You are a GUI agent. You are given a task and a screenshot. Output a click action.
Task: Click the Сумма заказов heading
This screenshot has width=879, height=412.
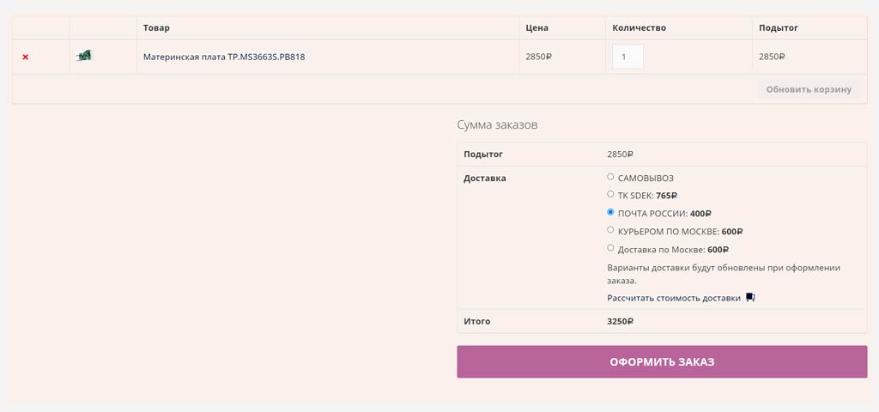pyautogui.click(x=497, y=124)
